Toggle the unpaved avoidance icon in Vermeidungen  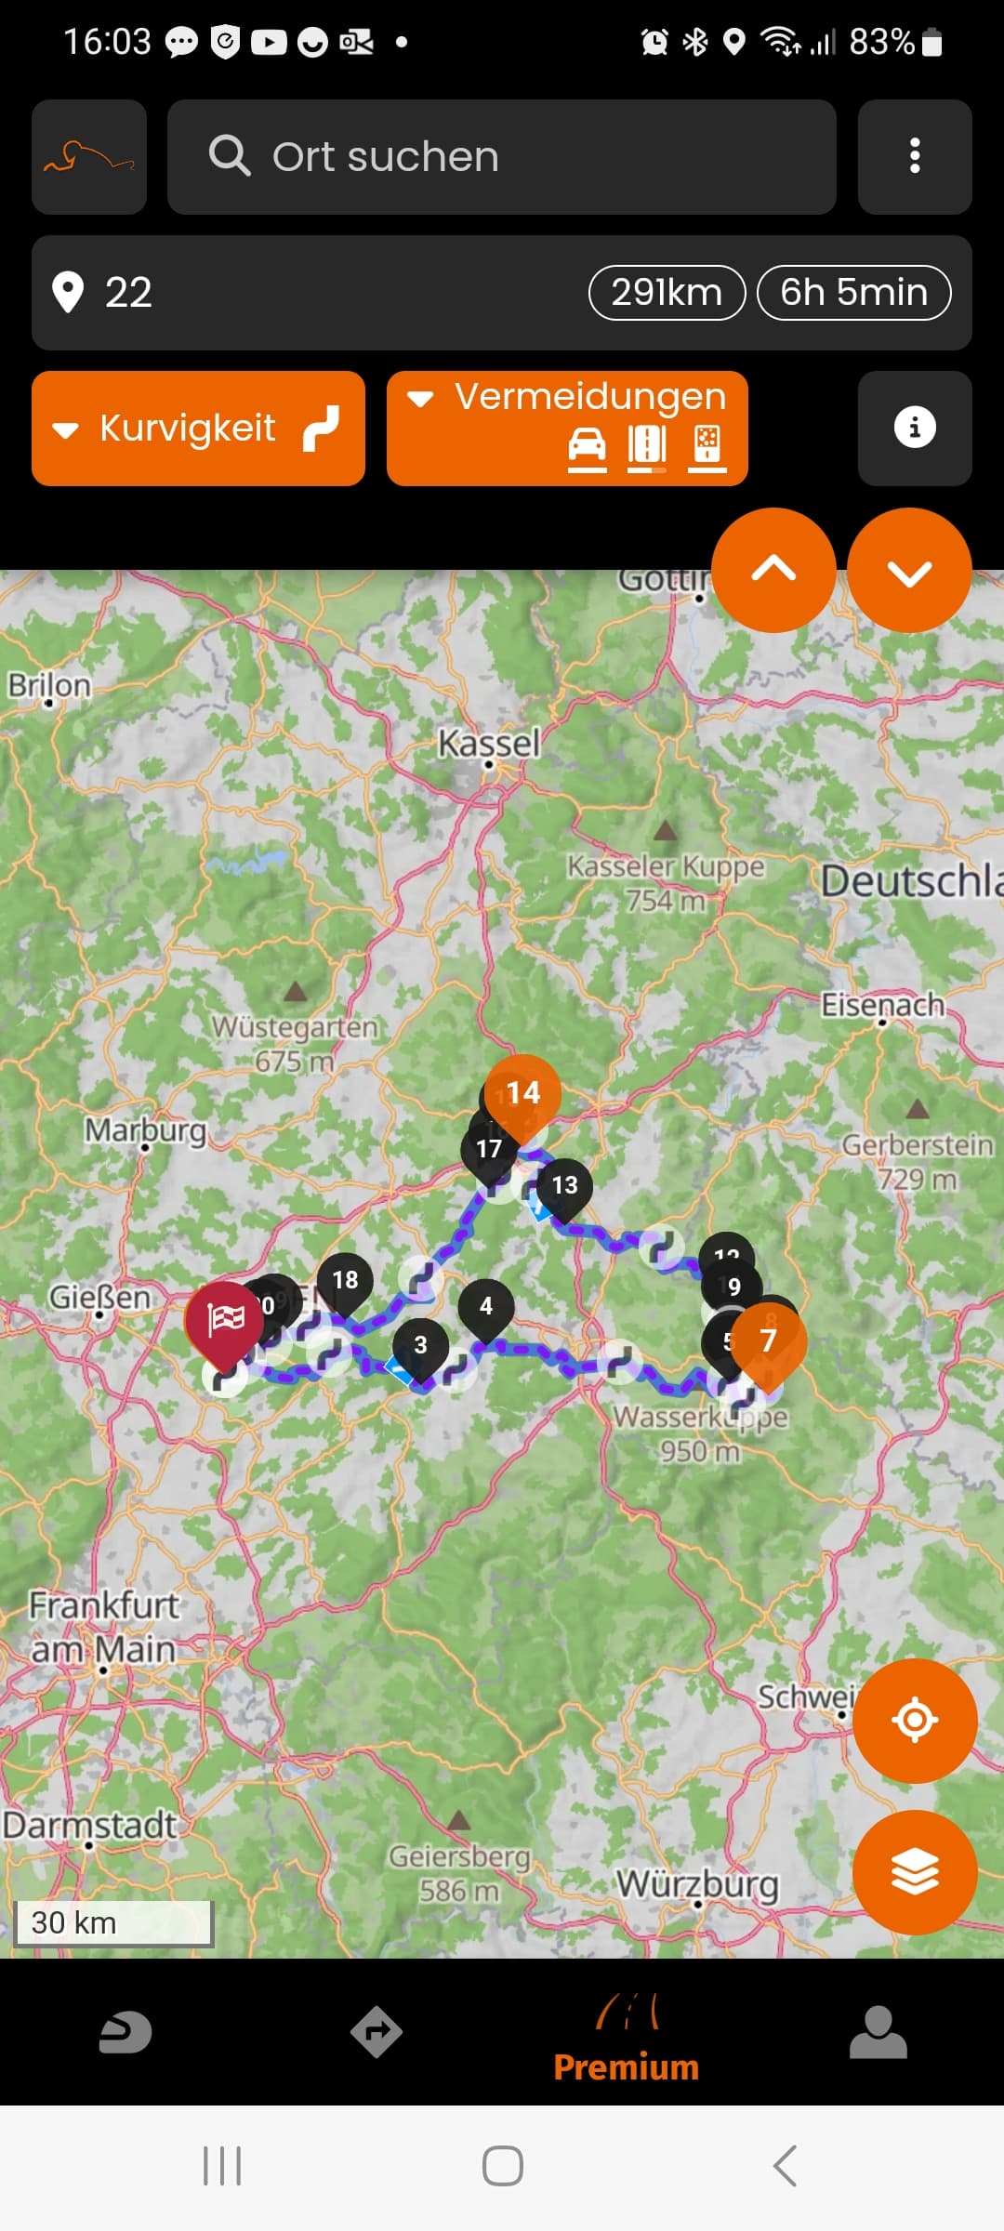point(707,447)
